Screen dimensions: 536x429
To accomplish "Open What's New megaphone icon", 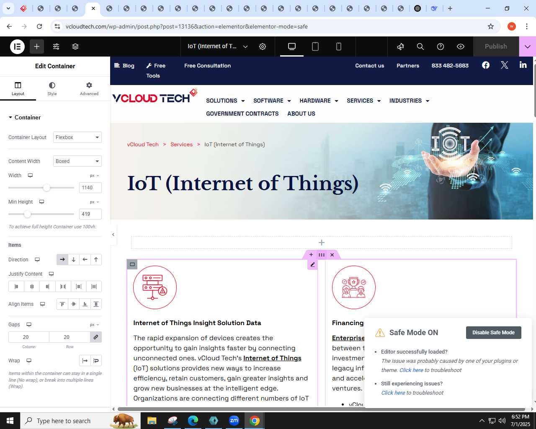I will 400,47.
